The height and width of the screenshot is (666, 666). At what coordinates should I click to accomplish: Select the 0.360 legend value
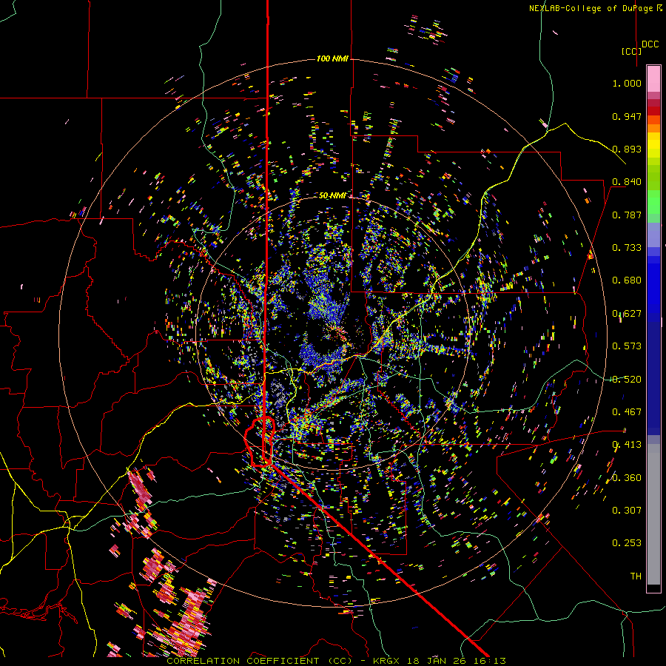click(627, 478)
